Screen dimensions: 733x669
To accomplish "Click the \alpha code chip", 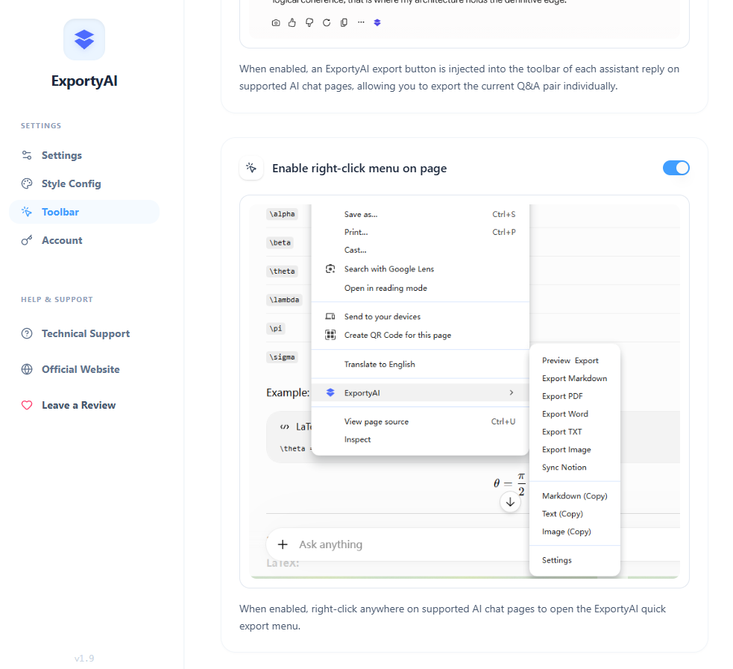I will (283, 214).
